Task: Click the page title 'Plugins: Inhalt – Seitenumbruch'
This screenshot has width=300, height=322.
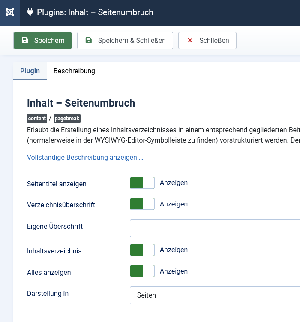Action: click(x=95, y=12)
